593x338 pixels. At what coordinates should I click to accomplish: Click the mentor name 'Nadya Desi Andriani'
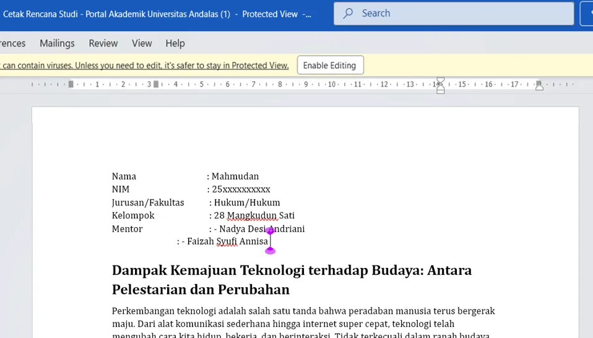pyautogui.click(x=262, y=229)
